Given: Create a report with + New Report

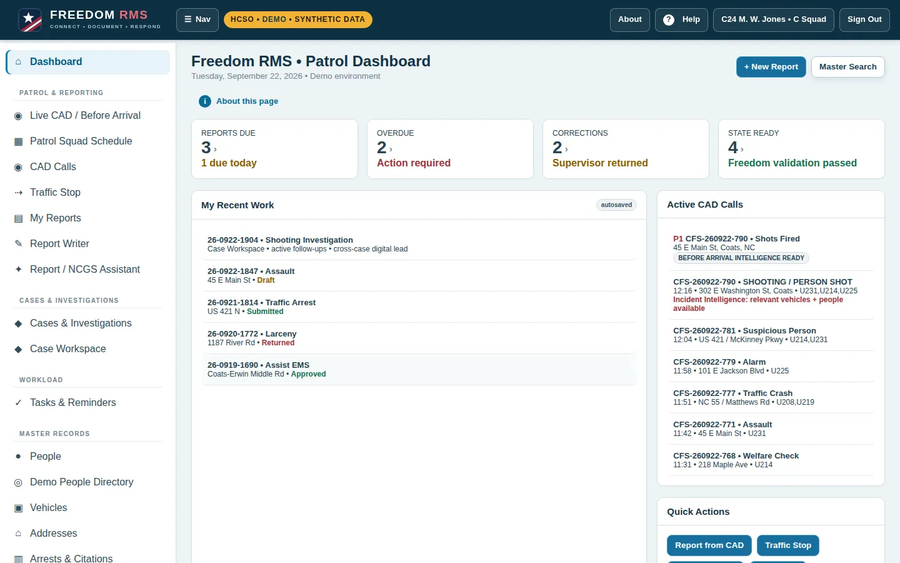Looking at the screenshot, I should click(771, 67).
